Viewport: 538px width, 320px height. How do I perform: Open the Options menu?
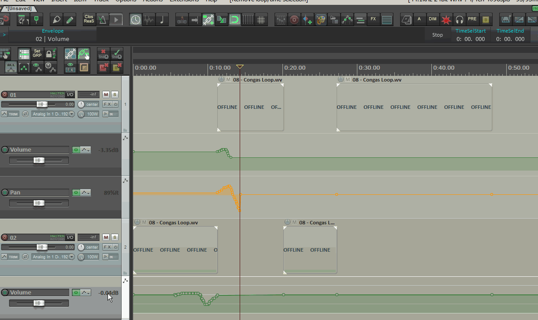pyautogui.click(x=126, y=1)
